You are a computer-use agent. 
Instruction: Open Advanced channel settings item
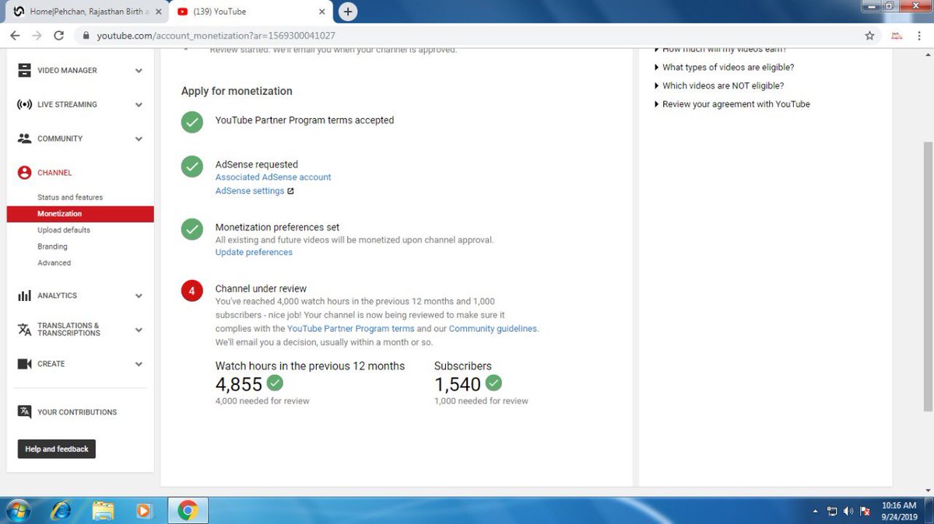(54, 263)
